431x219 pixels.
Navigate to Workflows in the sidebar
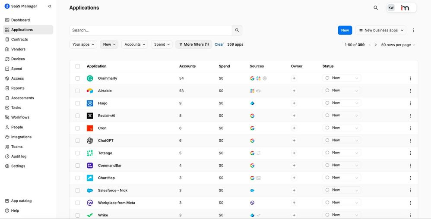point(20,117)
